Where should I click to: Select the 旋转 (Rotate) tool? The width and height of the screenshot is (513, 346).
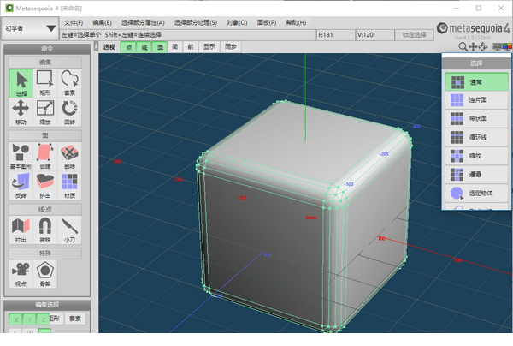(70, 110)
